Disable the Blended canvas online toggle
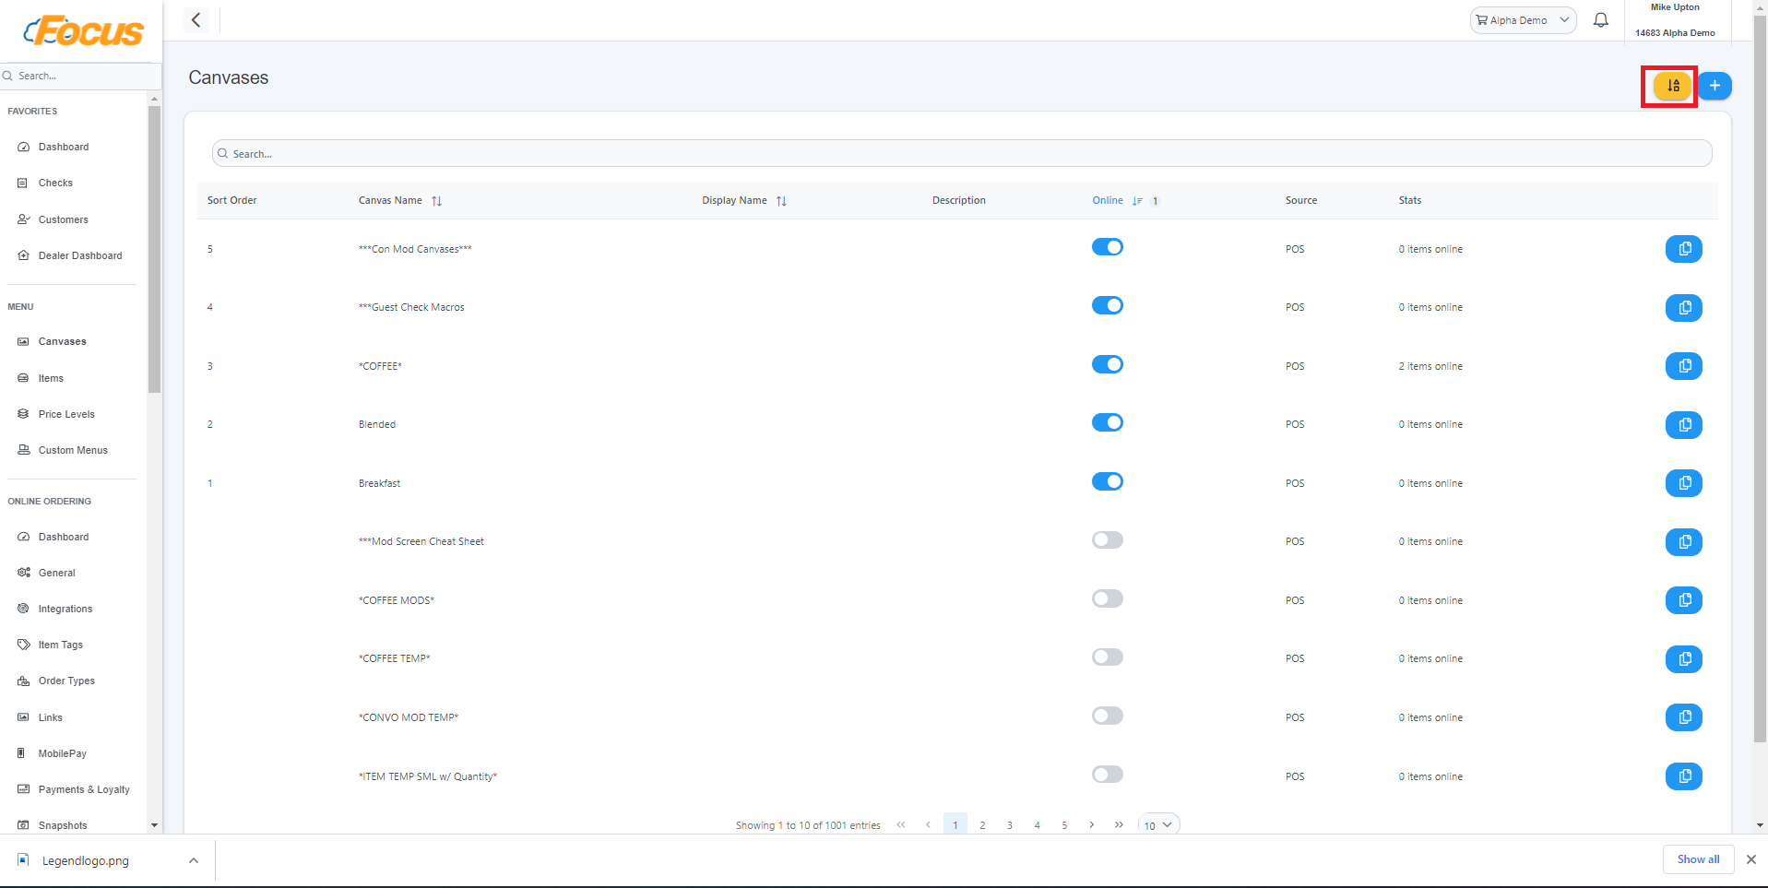Image resolution: width=1768 pixels, height=888 pixels. 1107,422
